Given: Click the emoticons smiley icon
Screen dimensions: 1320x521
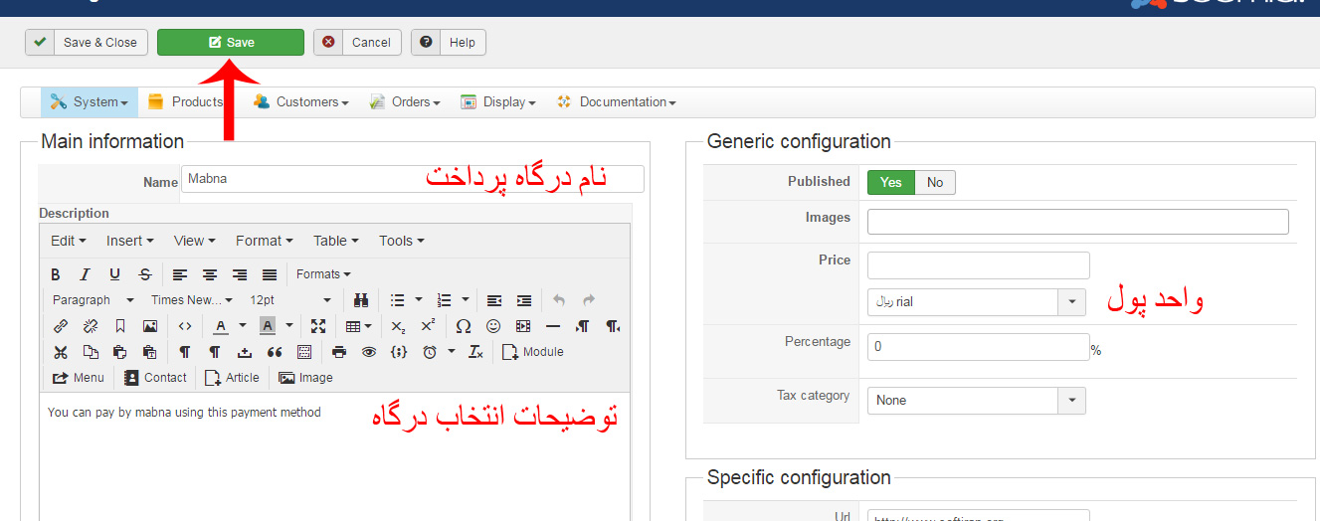Looking at the screenshot, I should 493,326.
